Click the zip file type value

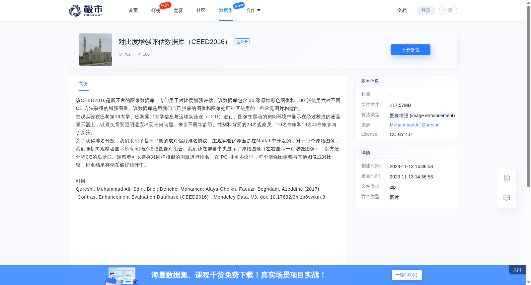[393, 187]
